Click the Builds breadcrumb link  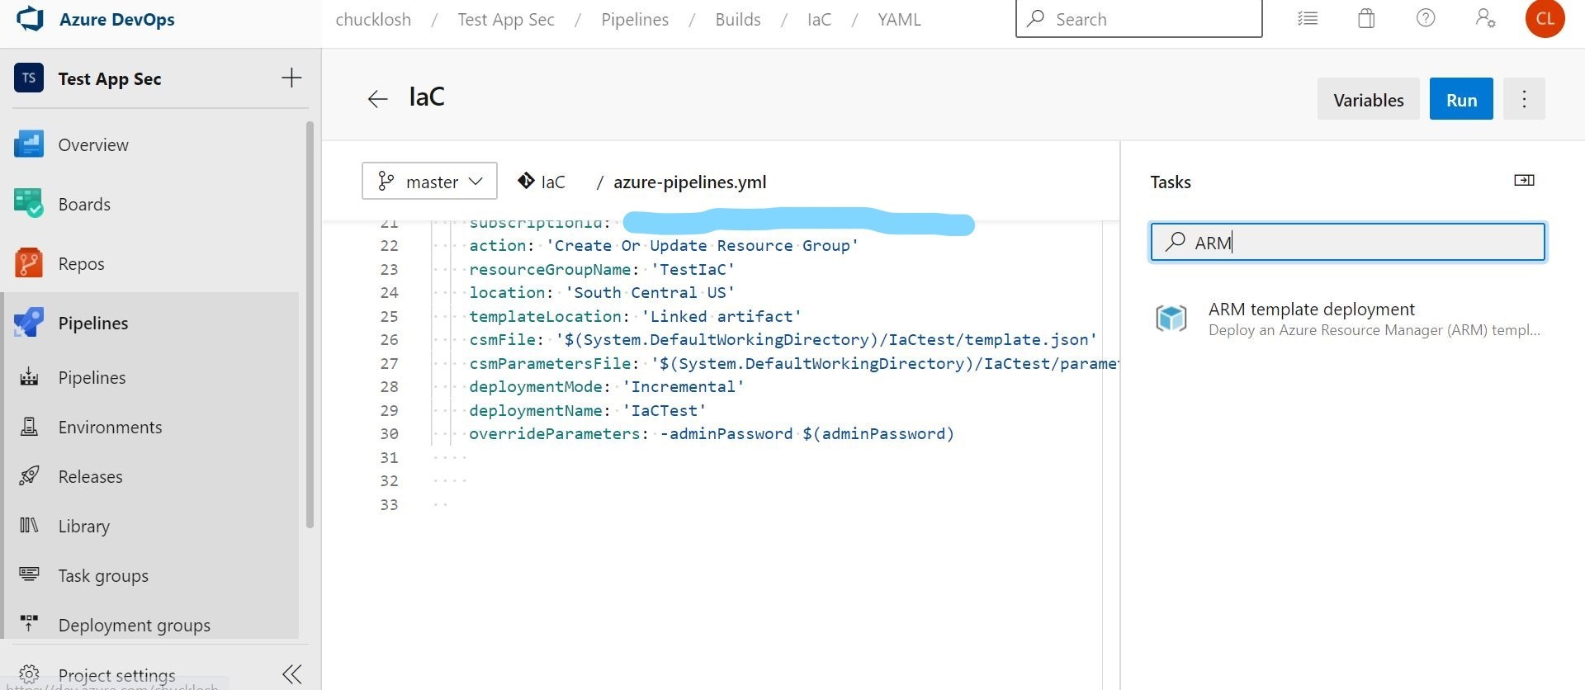pos(737,20)
